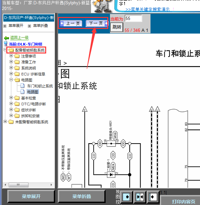Select the 拆卸和安装 folder icon
The height and width of the screenshot is (205, 200).
point(17,116)
